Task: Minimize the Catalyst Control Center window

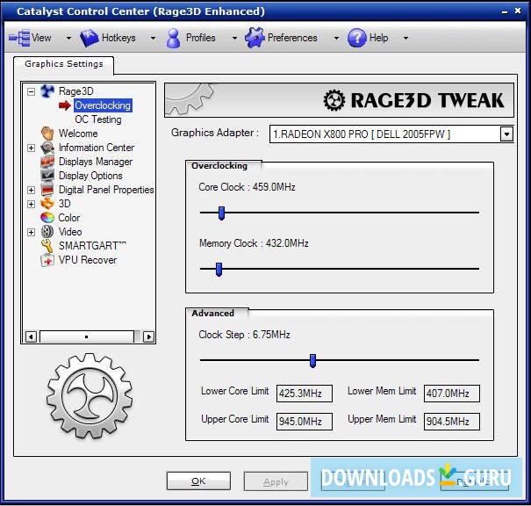Action: click(505, 12)
